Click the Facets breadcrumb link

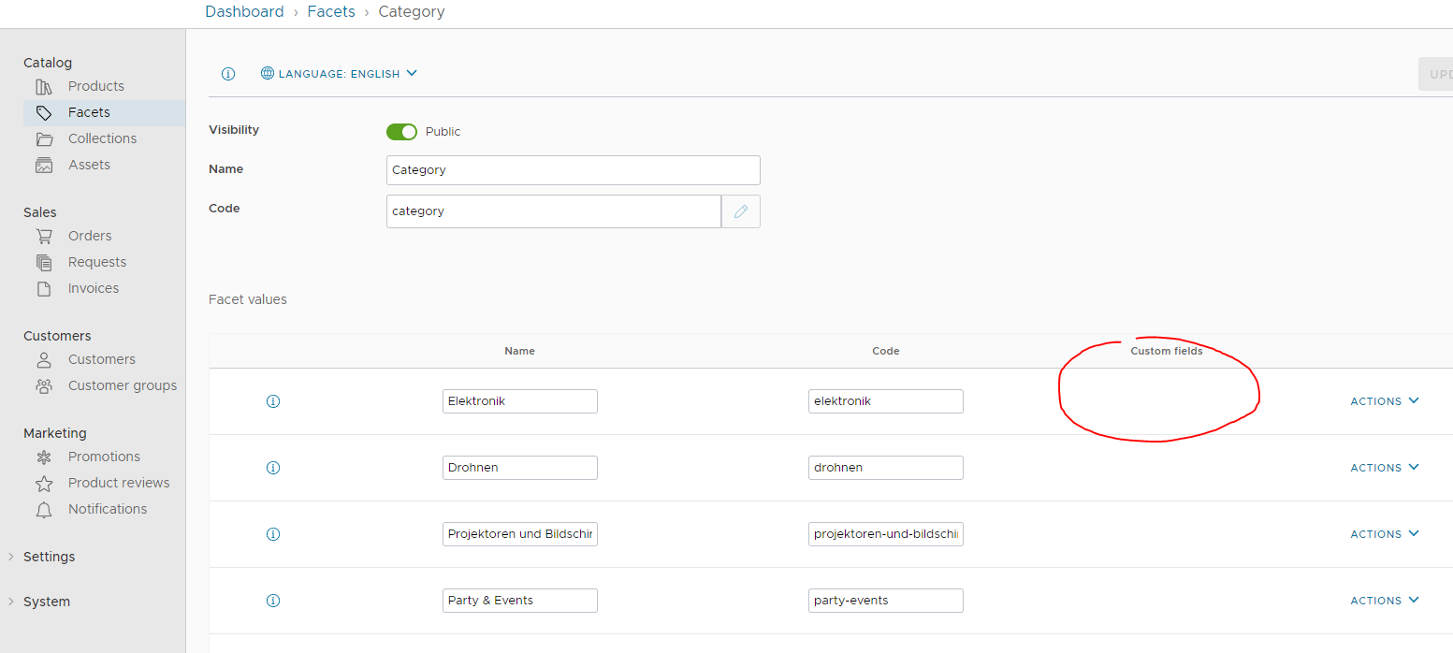tap(330, 11)
